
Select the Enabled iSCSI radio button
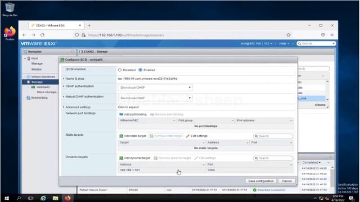click(x=140, y=70)
